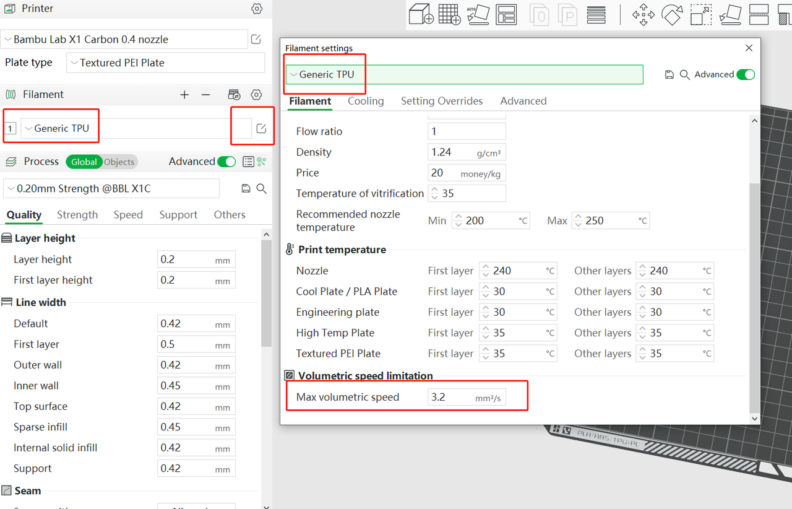Image resolution: width=792 pixels, height=509 pixels.
Task: Select the Scale tool
Action: point(700,14)
